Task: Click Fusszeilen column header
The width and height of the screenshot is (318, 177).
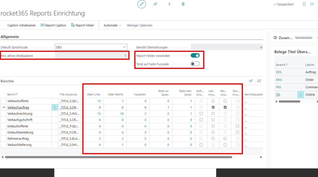Action: (140, 94)
